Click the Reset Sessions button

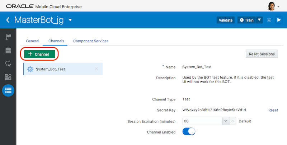click(x=262, y=54)
